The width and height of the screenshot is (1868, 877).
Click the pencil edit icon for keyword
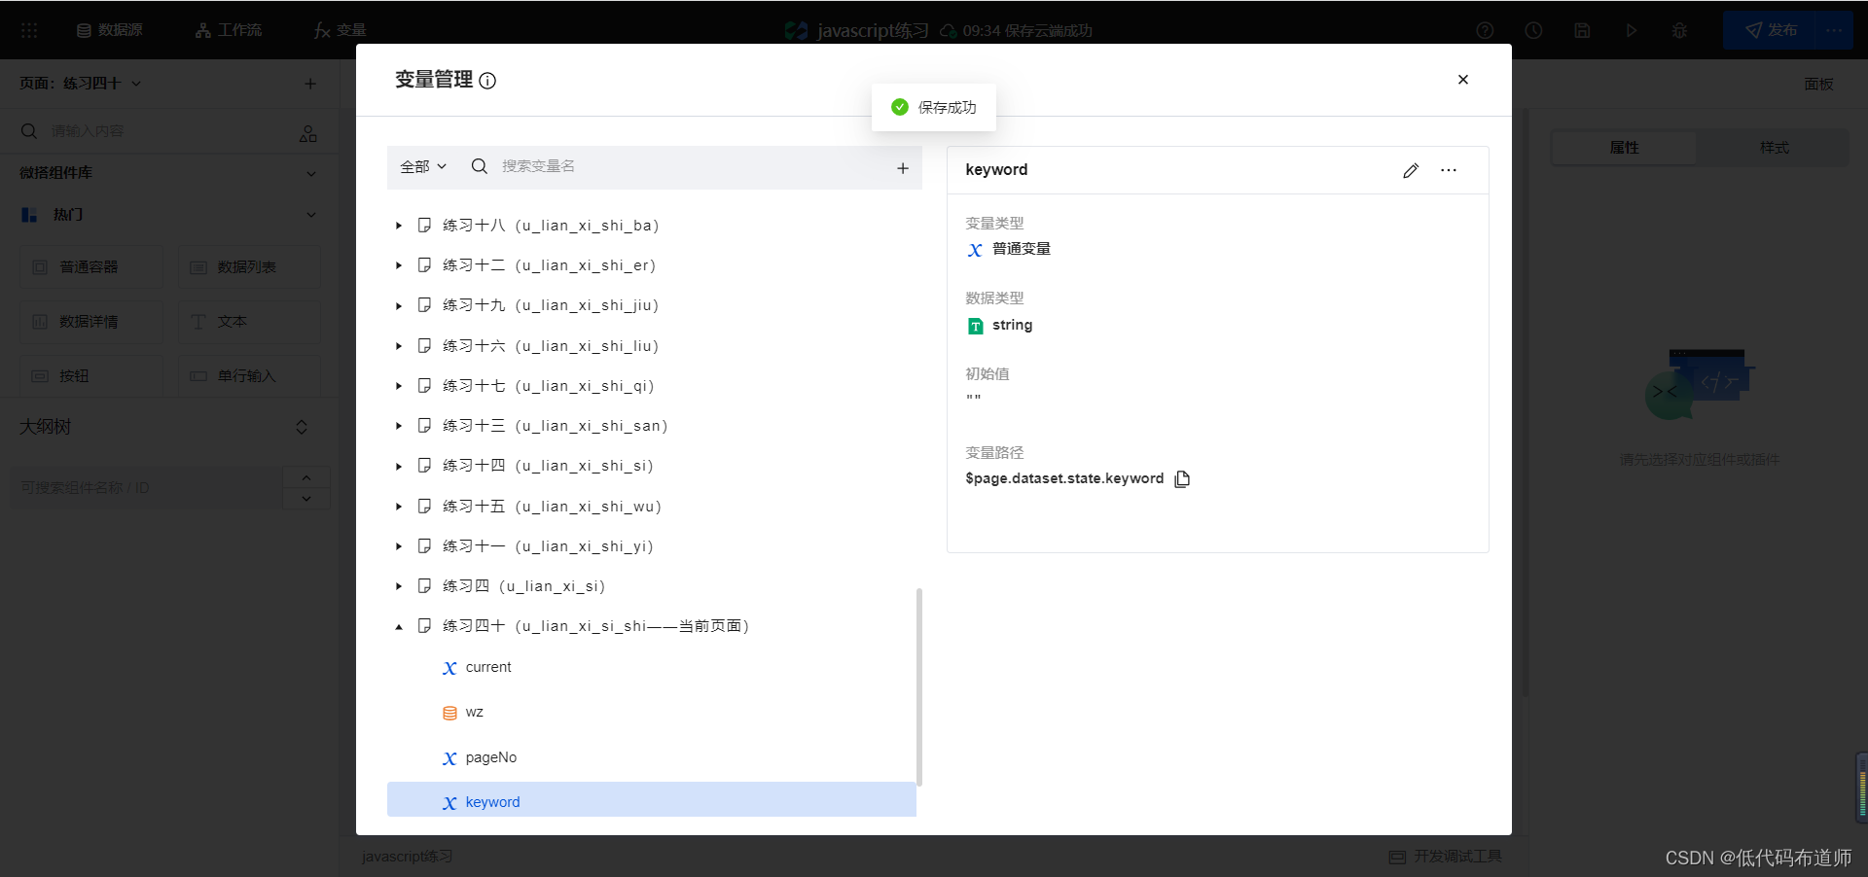click(1411, 170)
